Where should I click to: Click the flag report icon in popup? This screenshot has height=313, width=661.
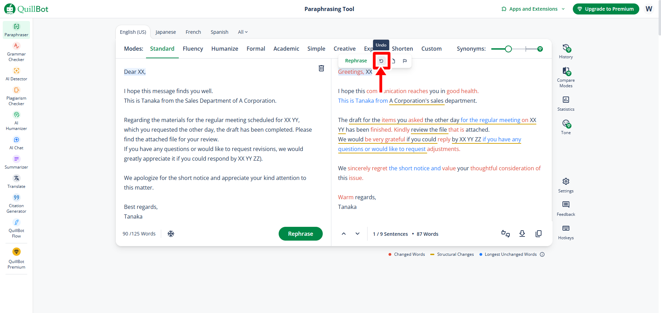[405, 61]
